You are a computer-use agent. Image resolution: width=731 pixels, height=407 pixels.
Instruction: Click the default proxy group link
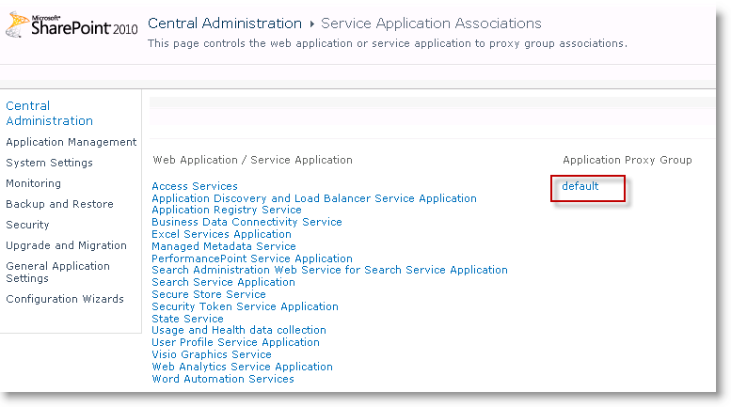pyautogui.click(x=580, y=186)
